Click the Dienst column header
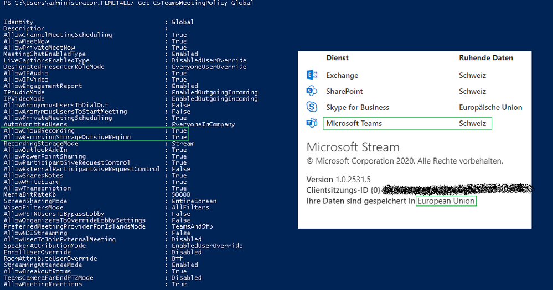Viewport: 553px width, 290px height. (x=337, y=57)
